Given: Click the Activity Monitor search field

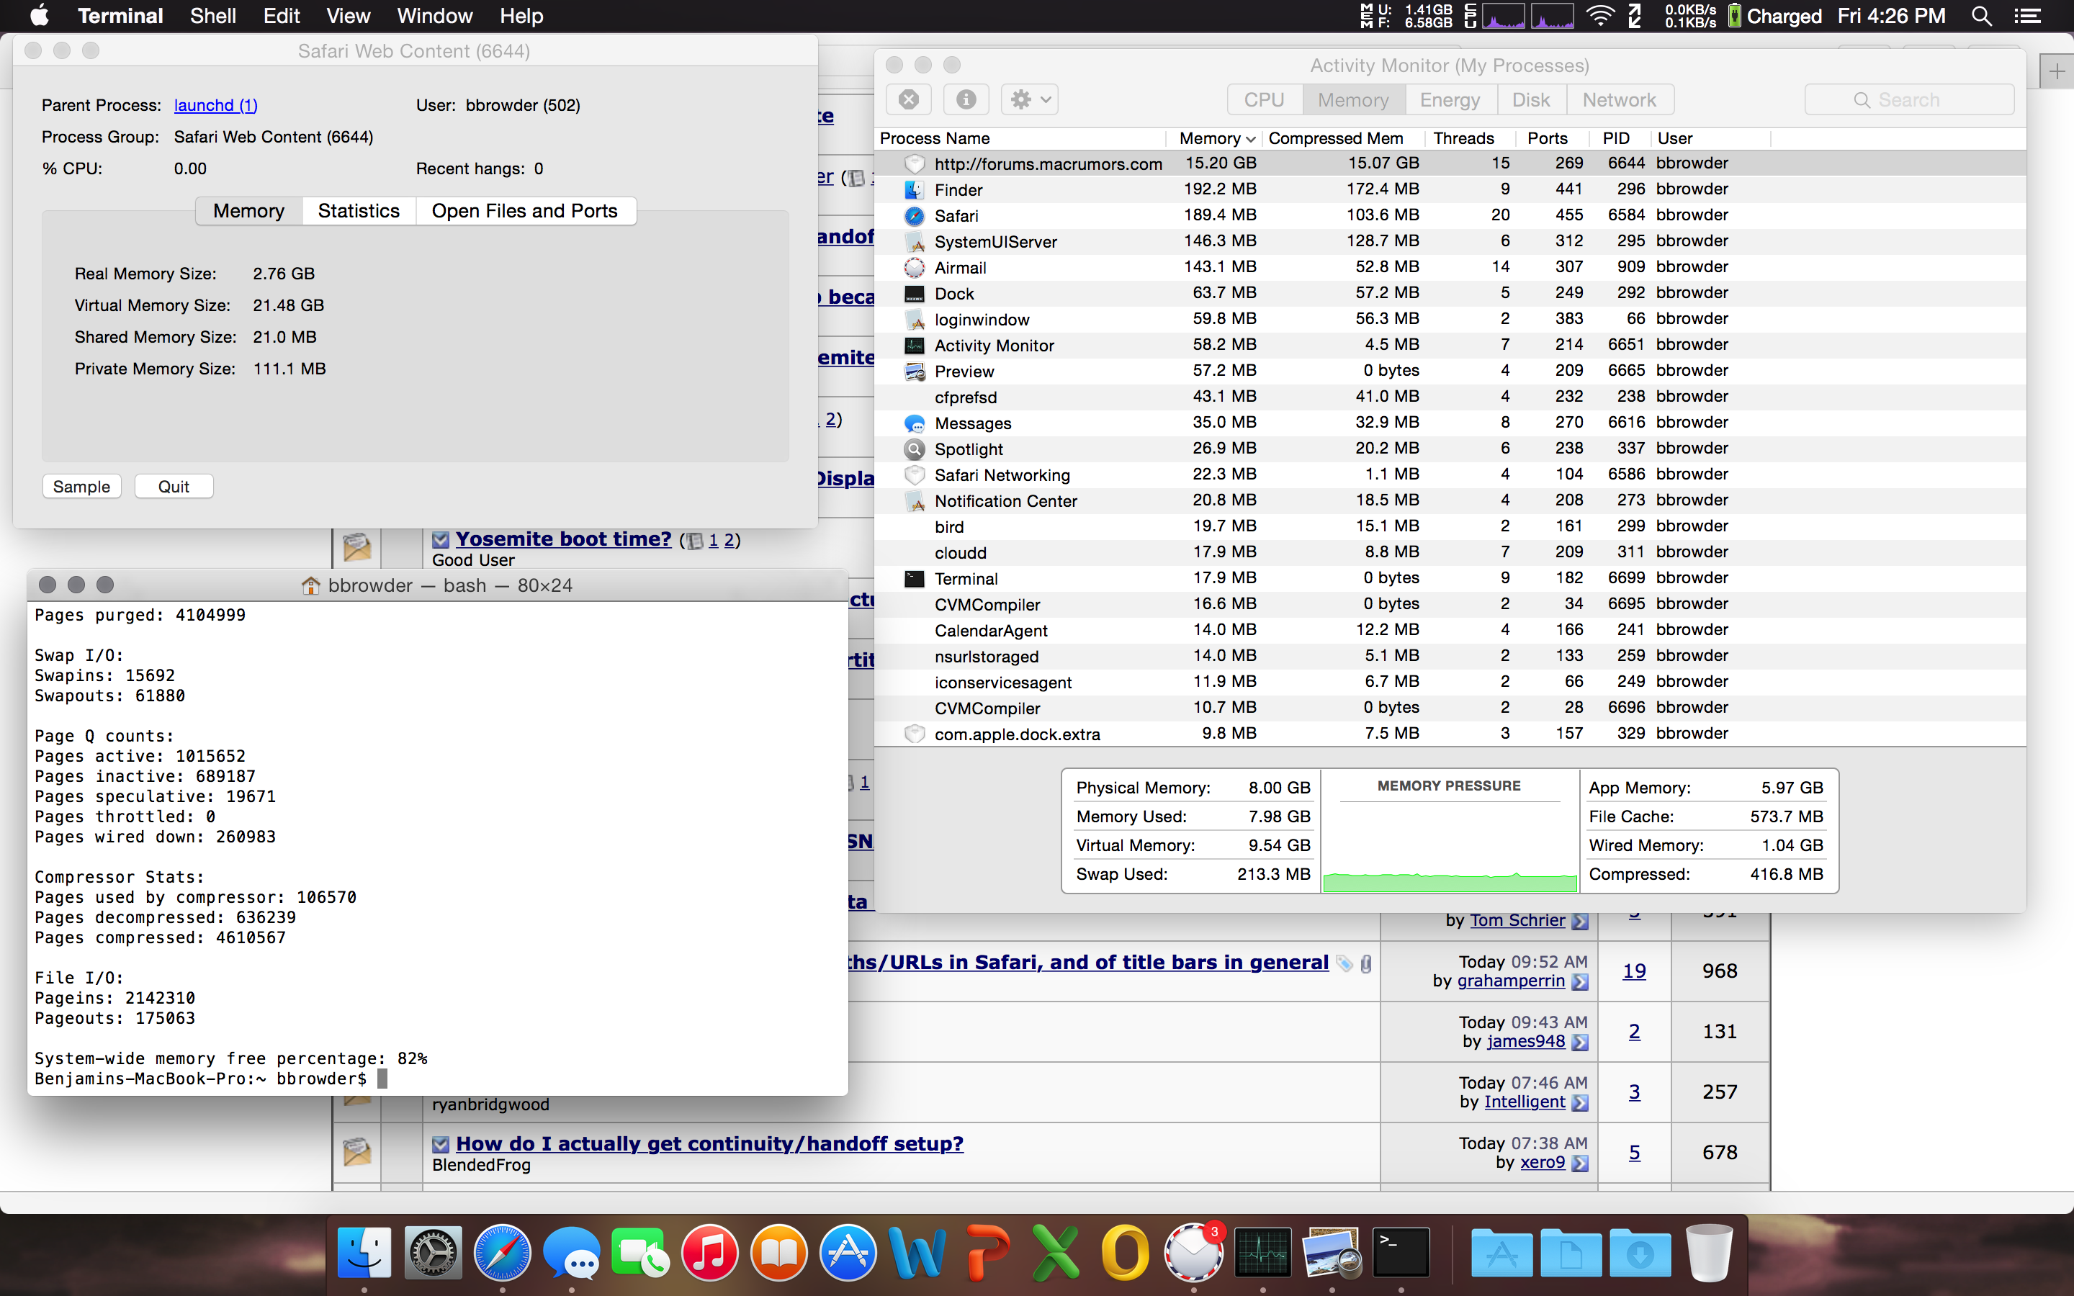Looking at the screenshot, I should [x=1910, y=99].
